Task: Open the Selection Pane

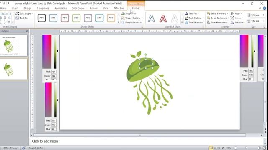Action: [x=217, y=22]
